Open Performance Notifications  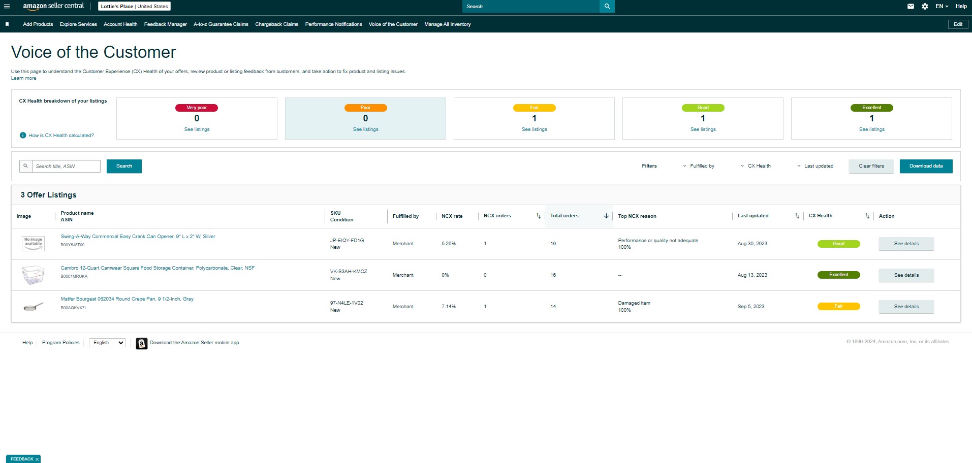[x=334, y=24]
